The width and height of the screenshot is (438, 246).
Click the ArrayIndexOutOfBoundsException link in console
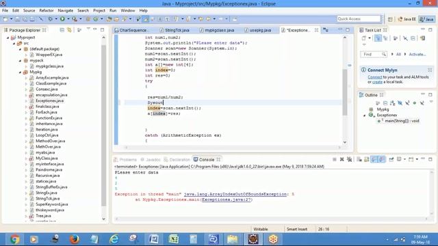[235, 194]
